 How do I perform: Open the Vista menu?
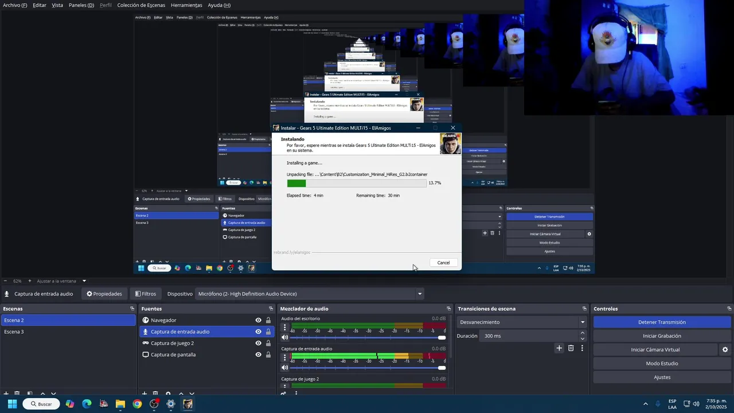tap(57, 5)
